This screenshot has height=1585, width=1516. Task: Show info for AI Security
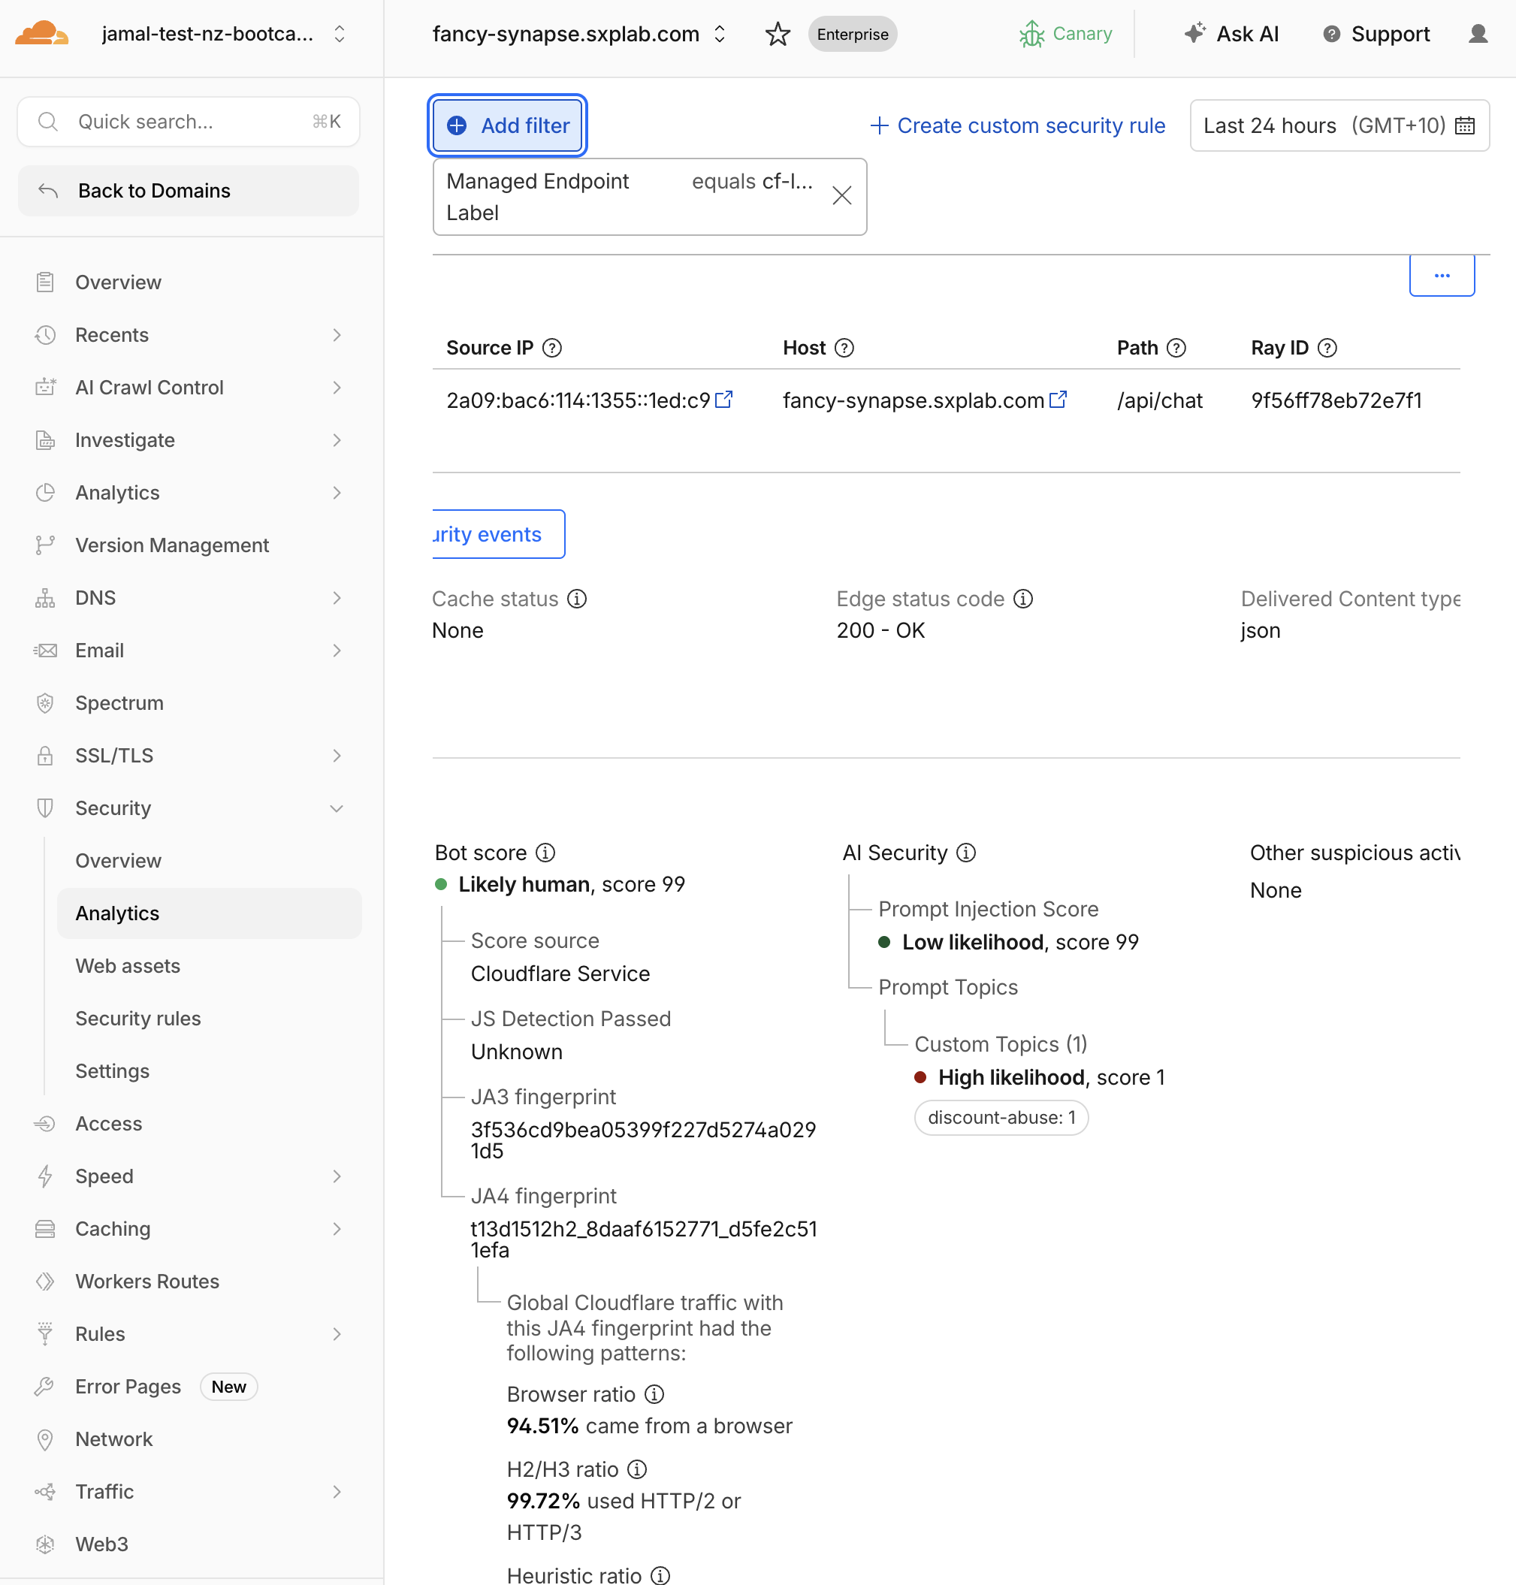click(965, 853)
